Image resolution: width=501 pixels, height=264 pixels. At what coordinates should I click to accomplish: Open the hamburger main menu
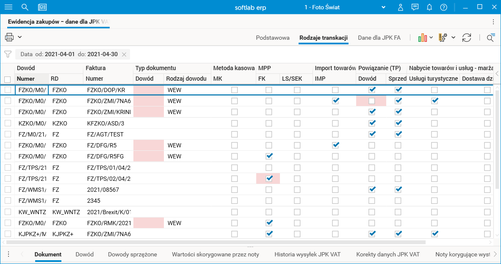(8, 7)
